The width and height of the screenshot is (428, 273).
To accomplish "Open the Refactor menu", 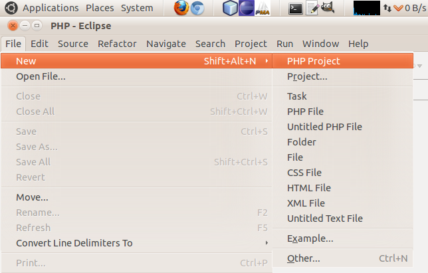I will coord(117,44).
